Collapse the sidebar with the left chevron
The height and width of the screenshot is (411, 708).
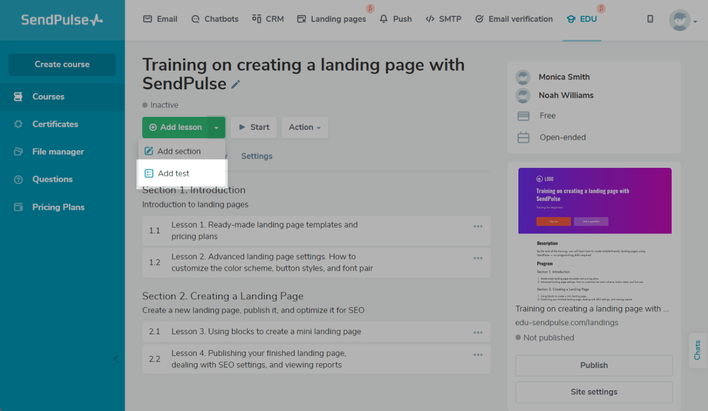[116, 359]
